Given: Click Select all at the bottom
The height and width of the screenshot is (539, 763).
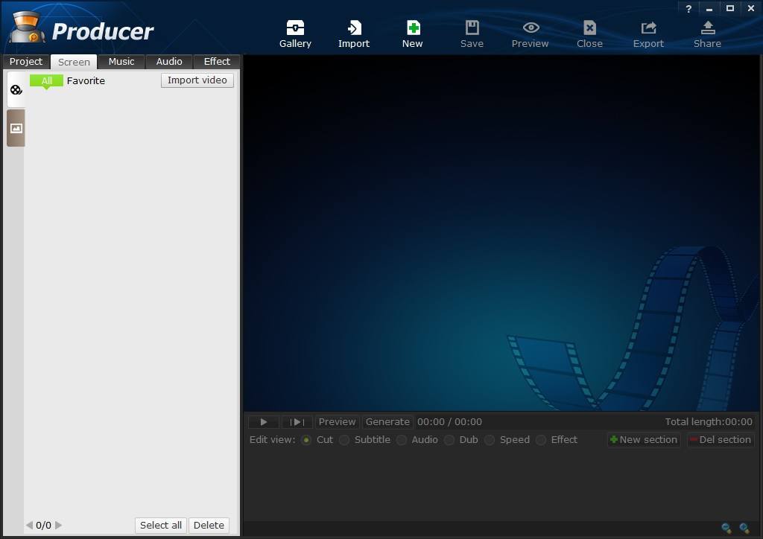Looking at the screenshot, I should (x=160, y=525).
